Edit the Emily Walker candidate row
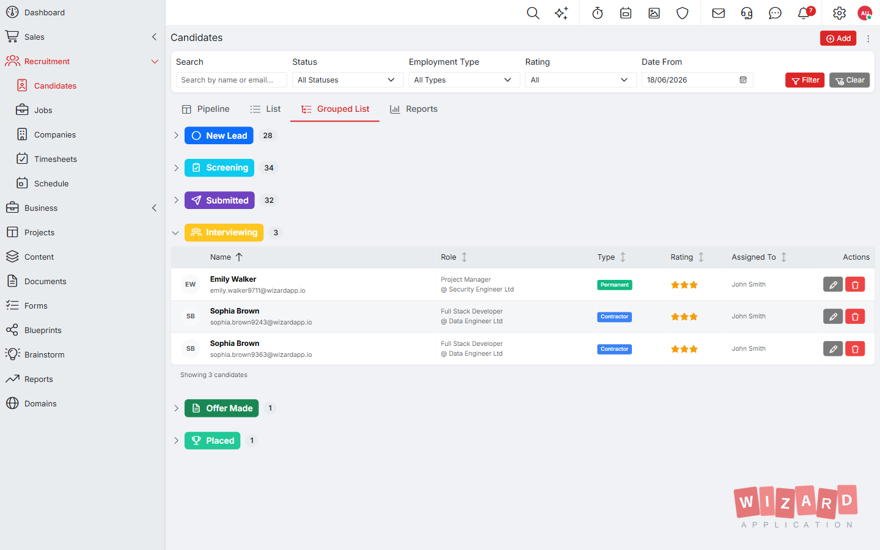Image resolution: width=880 pixels, height=550 pixels. coord(833,284)
